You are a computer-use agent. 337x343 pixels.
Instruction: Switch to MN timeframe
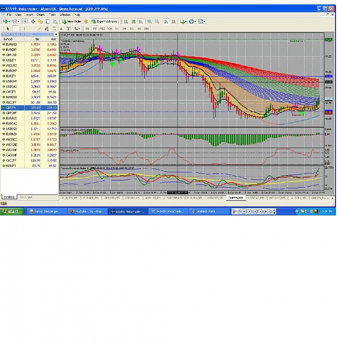146,29
